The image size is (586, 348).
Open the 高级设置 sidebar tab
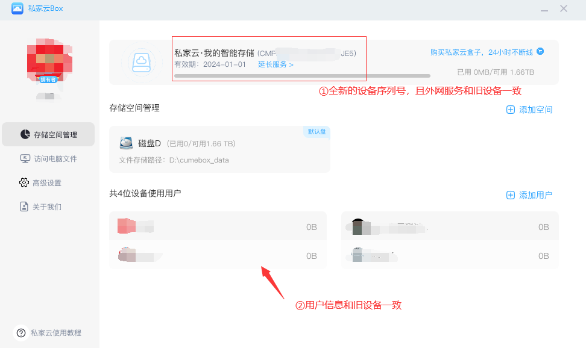click(x=40, y=182)
